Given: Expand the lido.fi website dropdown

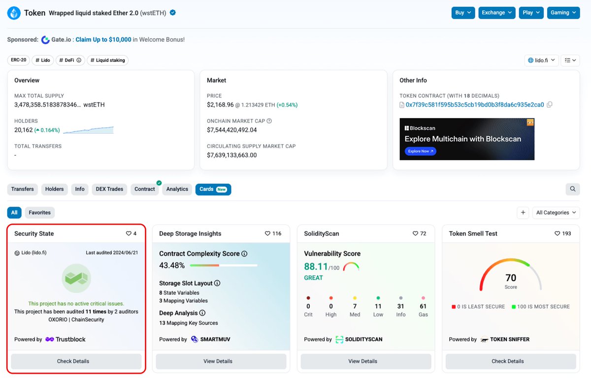Looking at the screenshot, I should tap(541, 60).
